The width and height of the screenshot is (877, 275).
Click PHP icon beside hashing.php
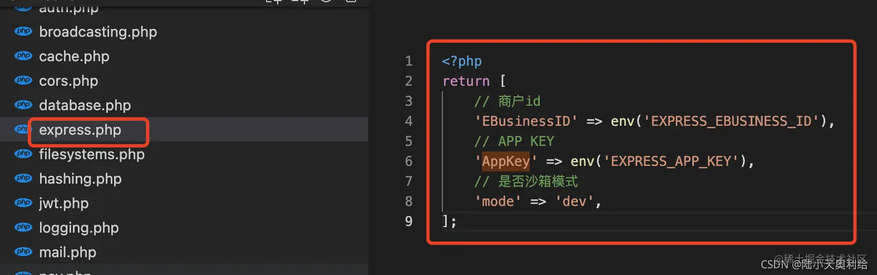pyautogui.click(x=23, y=179)
